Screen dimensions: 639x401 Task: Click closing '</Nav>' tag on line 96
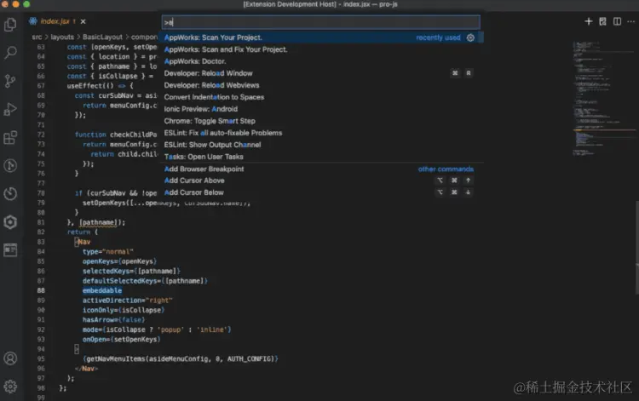click(86, 369)
